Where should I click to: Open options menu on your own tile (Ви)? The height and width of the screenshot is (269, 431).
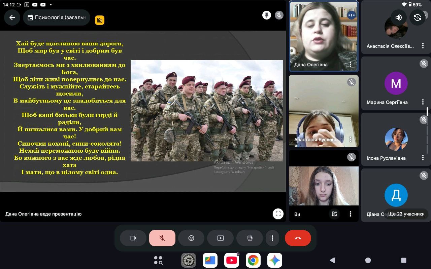point(351,214)
